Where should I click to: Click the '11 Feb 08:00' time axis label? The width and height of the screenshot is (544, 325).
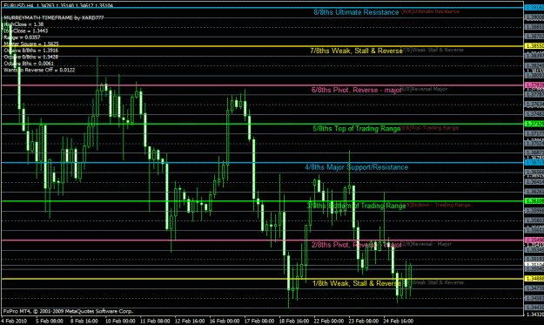(155, 321)
